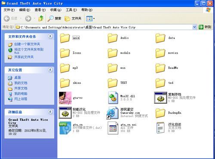Go to 共享文档 link
This screenshot has height=159, width=215.
[21, 89]
